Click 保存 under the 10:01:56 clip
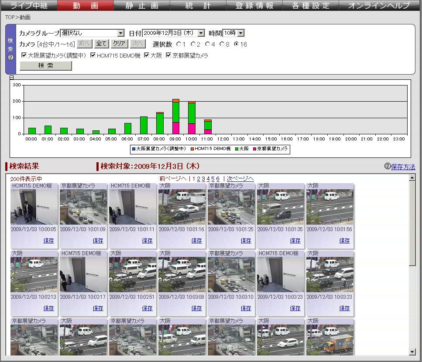This screenshot has height=362, width=422. [x=344, y=241]
